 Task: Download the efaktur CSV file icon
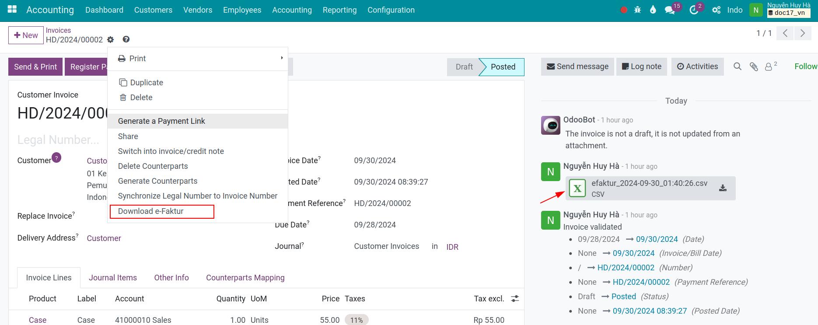[723, 188]
